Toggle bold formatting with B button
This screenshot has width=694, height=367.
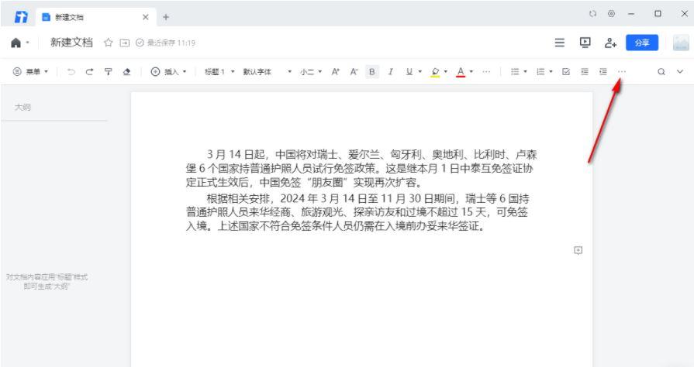[372, 72]
